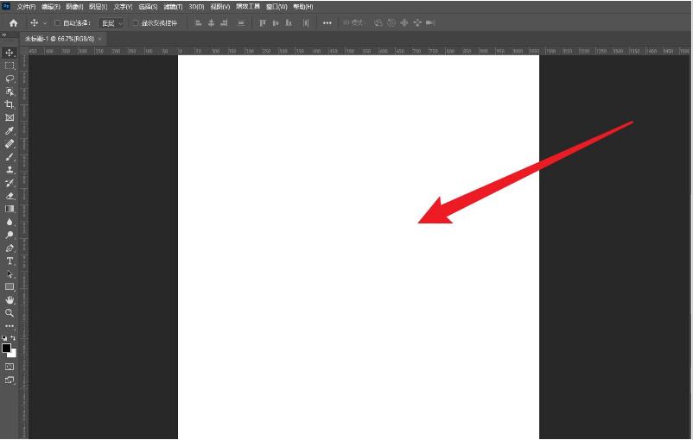Toggle Quick Mask mode
The width and height of the screenshot is (693, 440).
point(10,367)
